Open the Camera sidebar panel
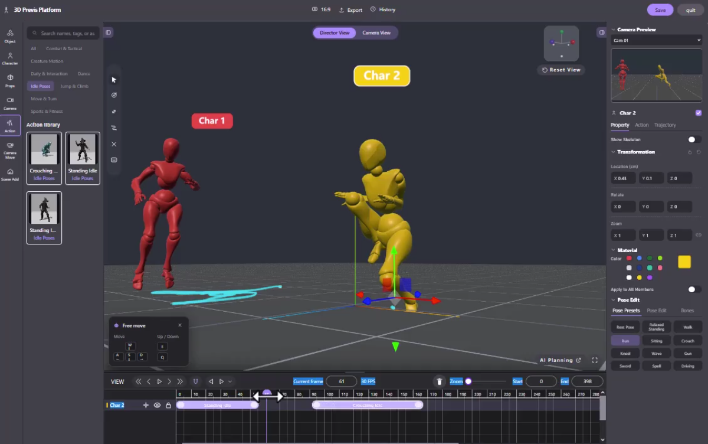This screenshot has height=444, width=708. click(x=10, y=103)
